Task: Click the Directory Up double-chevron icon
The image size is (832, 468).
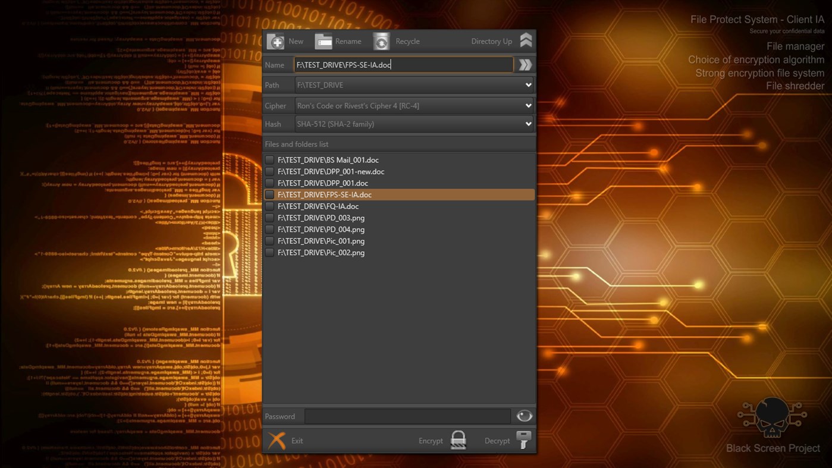Action: tap(525, 40)
